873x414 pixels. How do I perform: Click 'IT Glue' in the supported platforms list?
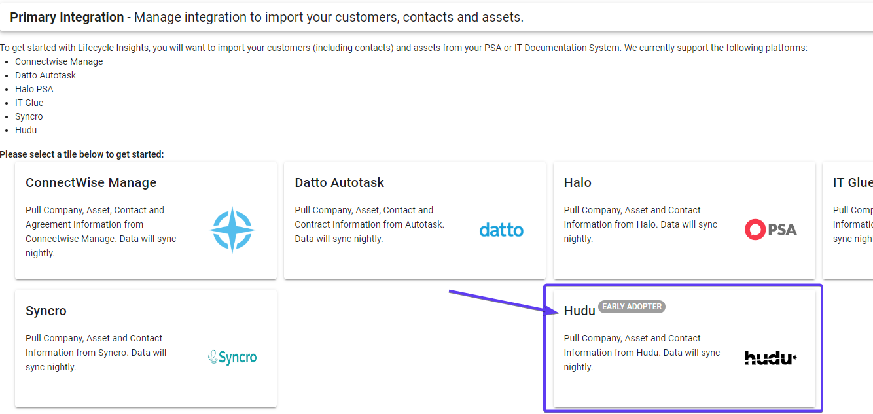[29, 103]
